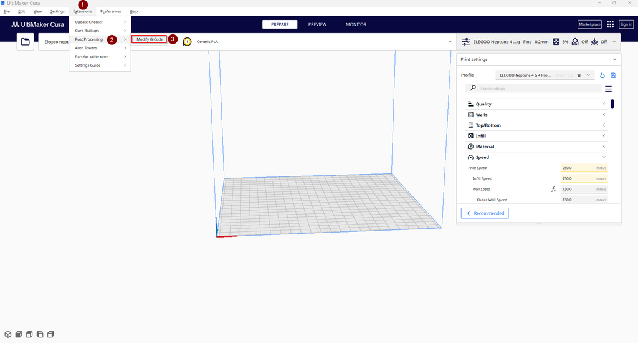Switch to the MONITOR stage tab
This screenshot has width=638, height=343.
(x=356, y=24)
